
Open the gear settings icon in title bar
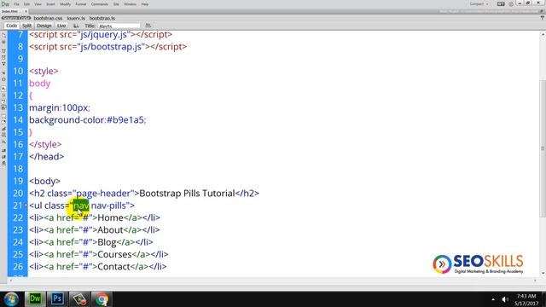511,4
